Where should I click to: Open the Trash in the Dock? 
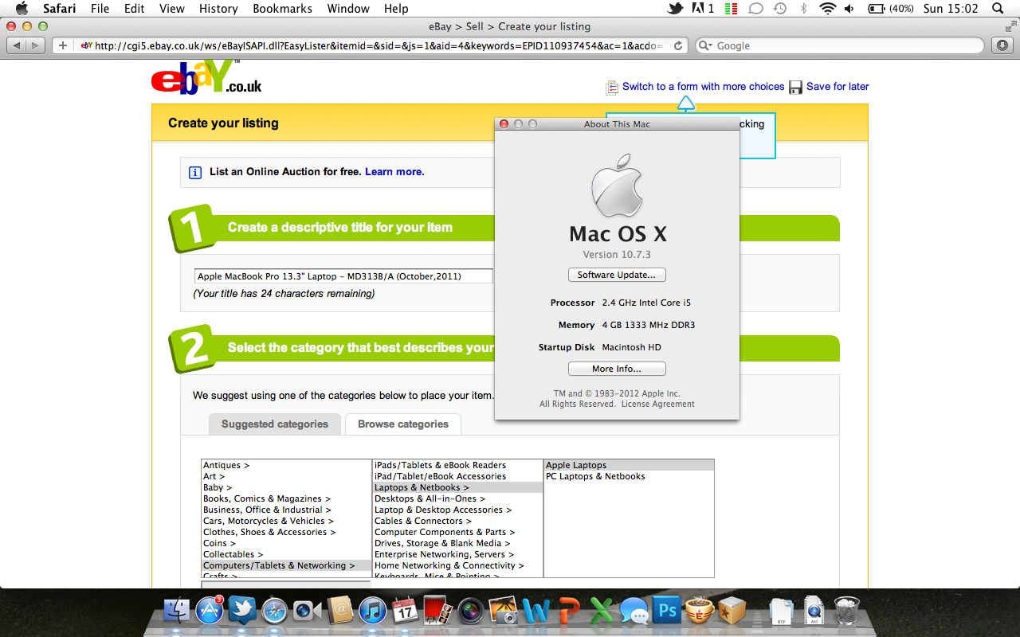pos(847,611)
